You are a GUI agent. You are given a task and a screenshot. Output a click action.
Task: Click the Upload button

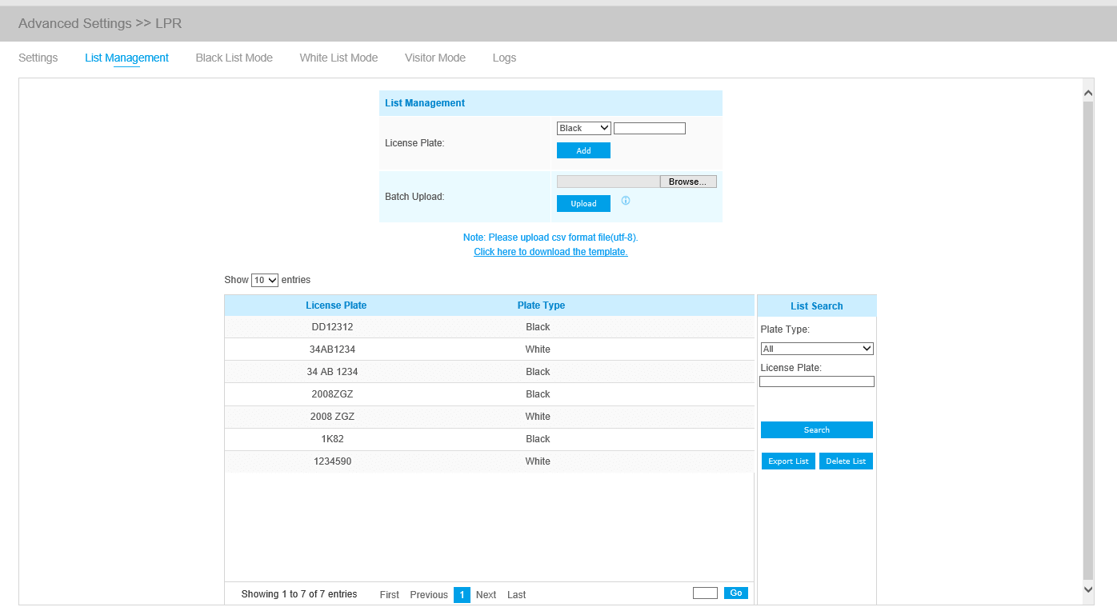coord(583,203)
